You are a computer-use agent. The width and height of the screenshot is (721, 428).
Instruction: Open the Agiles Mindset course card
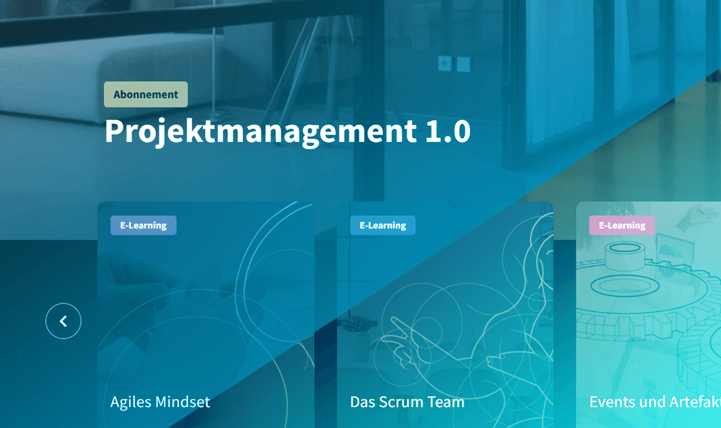tap(205, 313)
